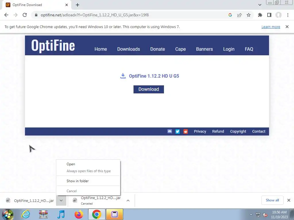294x220 pixels.
Task: Click the forward navigation arrow
Action: click(x=16, y=15)
